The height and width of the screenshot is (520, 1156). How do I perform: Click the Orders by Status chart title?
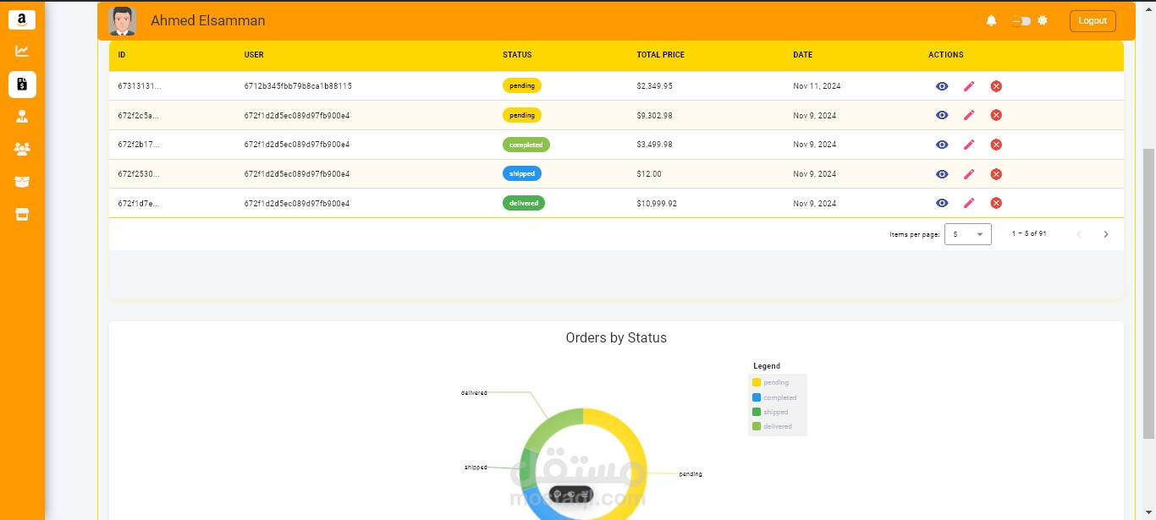[x=616, y=337]
